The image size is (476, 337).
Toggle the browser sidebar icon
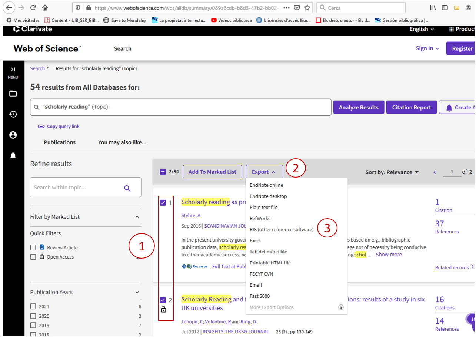[445, 7]
